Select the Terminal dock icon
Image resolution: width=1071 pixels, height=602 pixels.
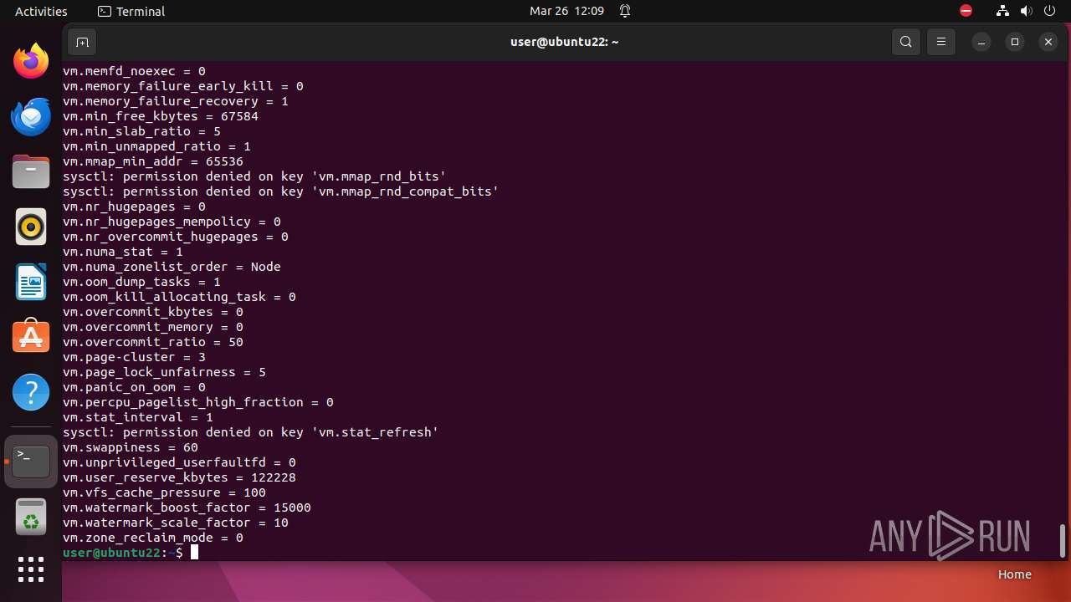(x=31, y=462)
